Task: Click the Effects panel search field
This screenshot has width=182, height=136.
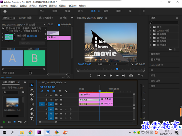Action: tap(164, 23)
